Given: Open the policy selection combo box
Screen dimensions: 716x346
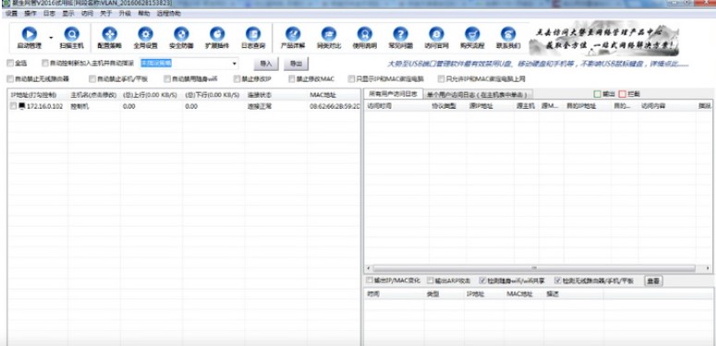Looking at the screenshot, I should pos(188,64).
